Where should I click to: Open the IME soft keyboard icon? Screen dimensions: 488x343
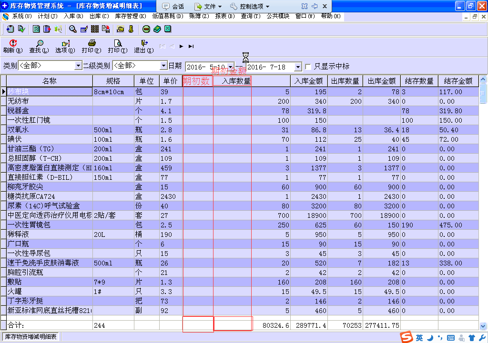[x=450, y=338]
